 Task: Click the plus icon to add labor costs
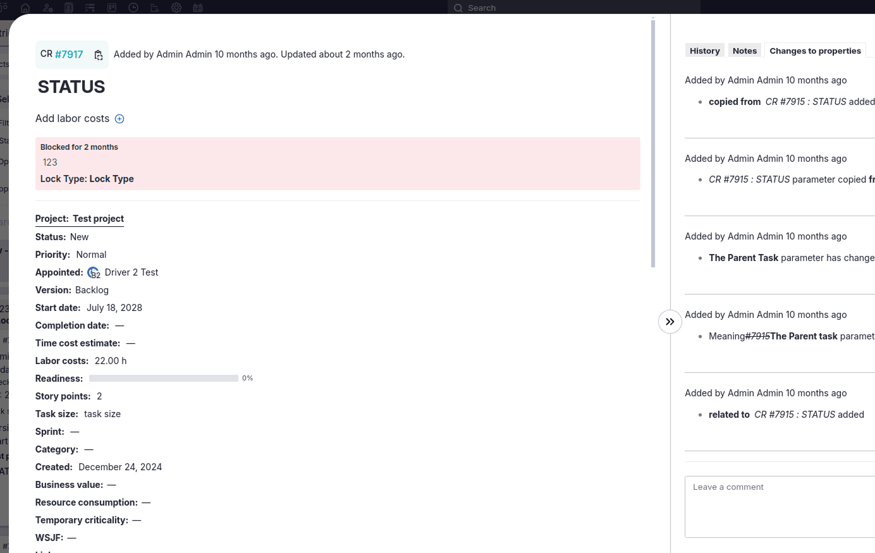[119, 119]
